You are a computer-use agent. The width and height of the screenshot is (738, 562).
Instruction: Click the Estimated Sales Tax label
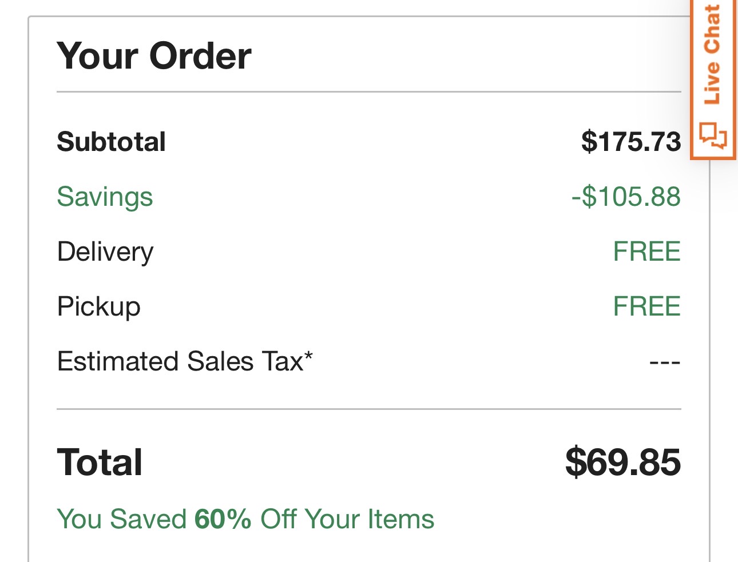tap(180, 361)
